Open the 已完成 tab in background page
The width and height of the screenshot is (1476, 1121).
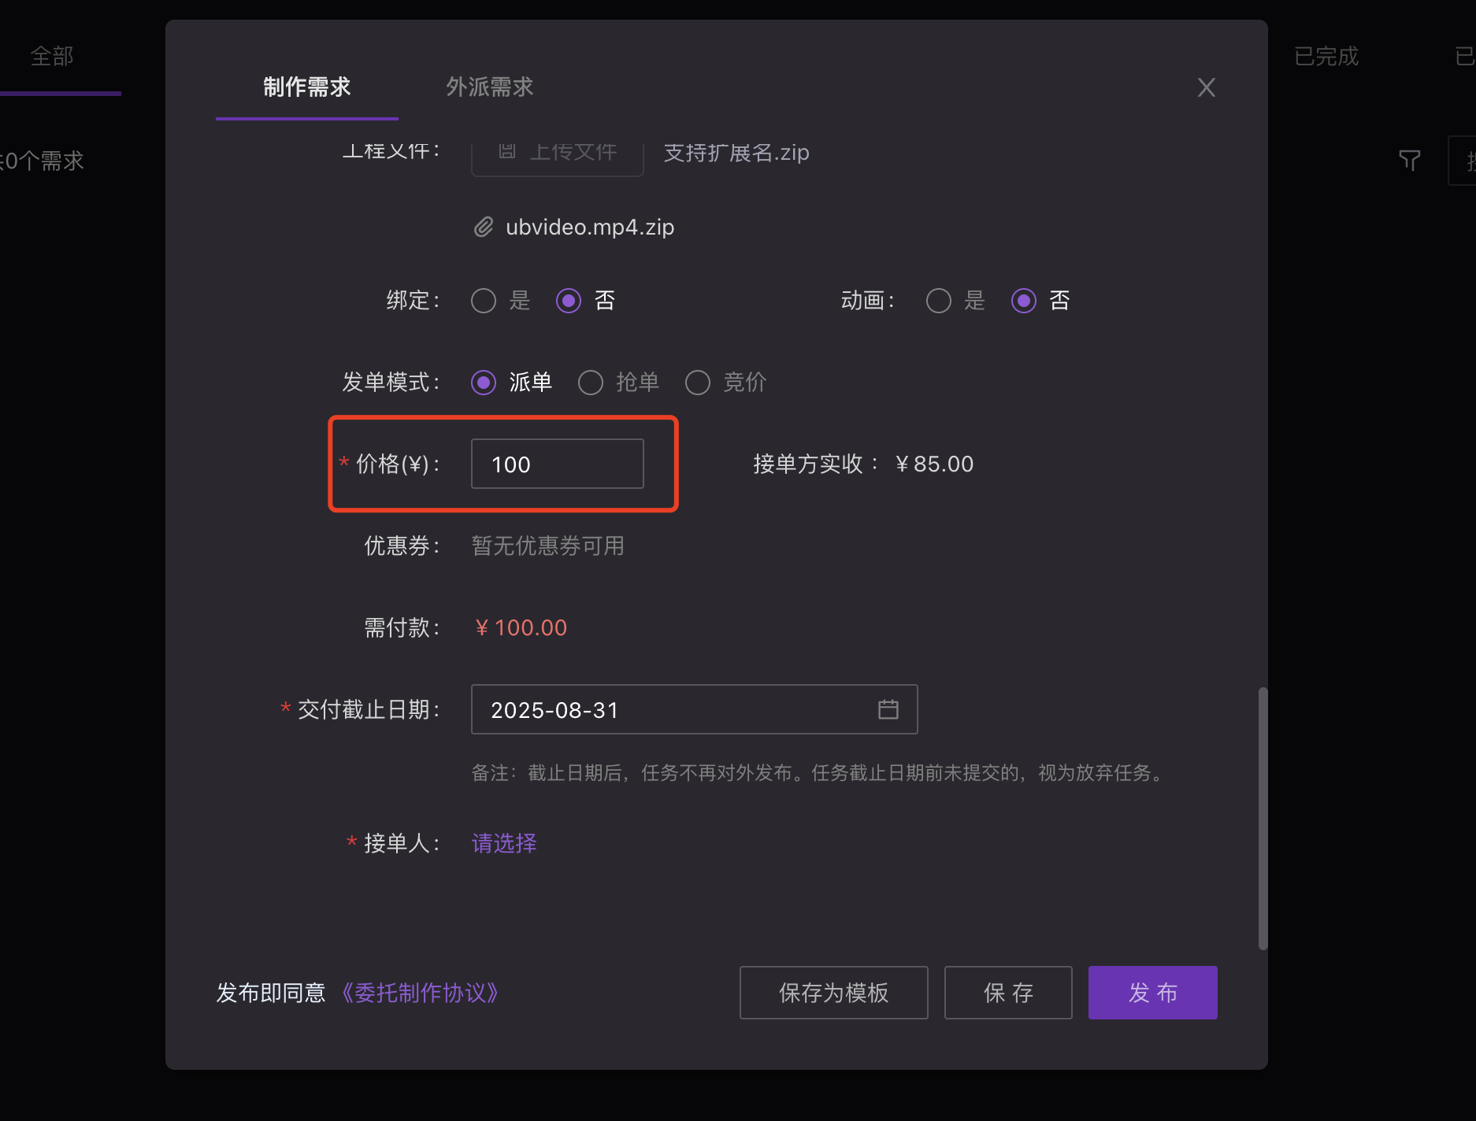point(1326,57)
